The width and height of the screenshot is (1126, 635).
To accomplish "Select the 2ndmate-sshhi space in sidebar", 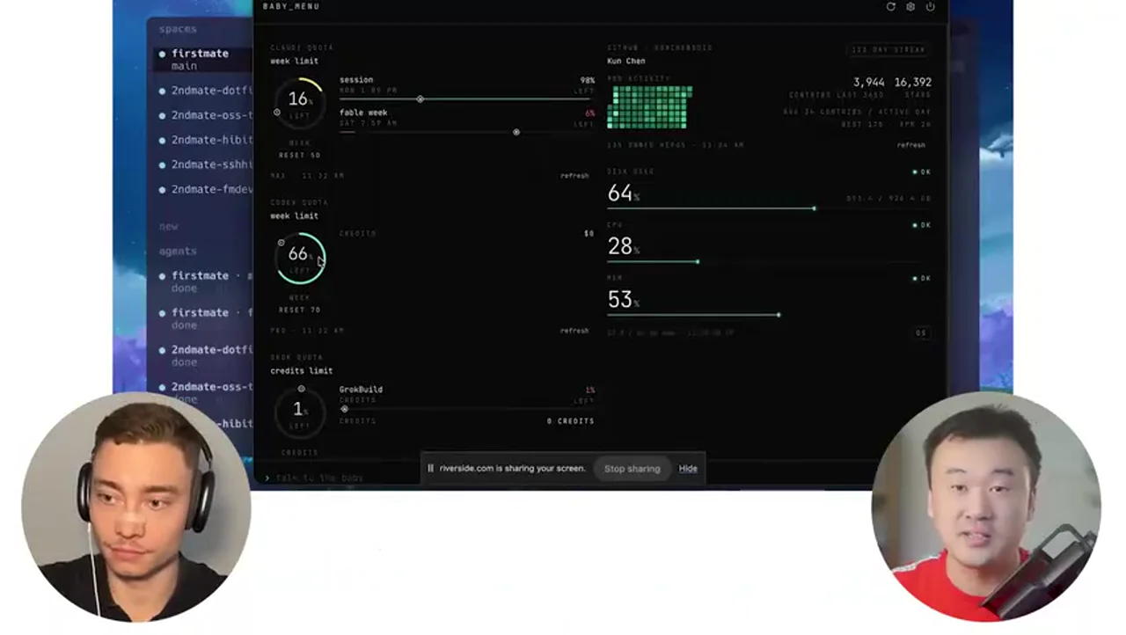I will pyautogui.click(x=205, y=164).
